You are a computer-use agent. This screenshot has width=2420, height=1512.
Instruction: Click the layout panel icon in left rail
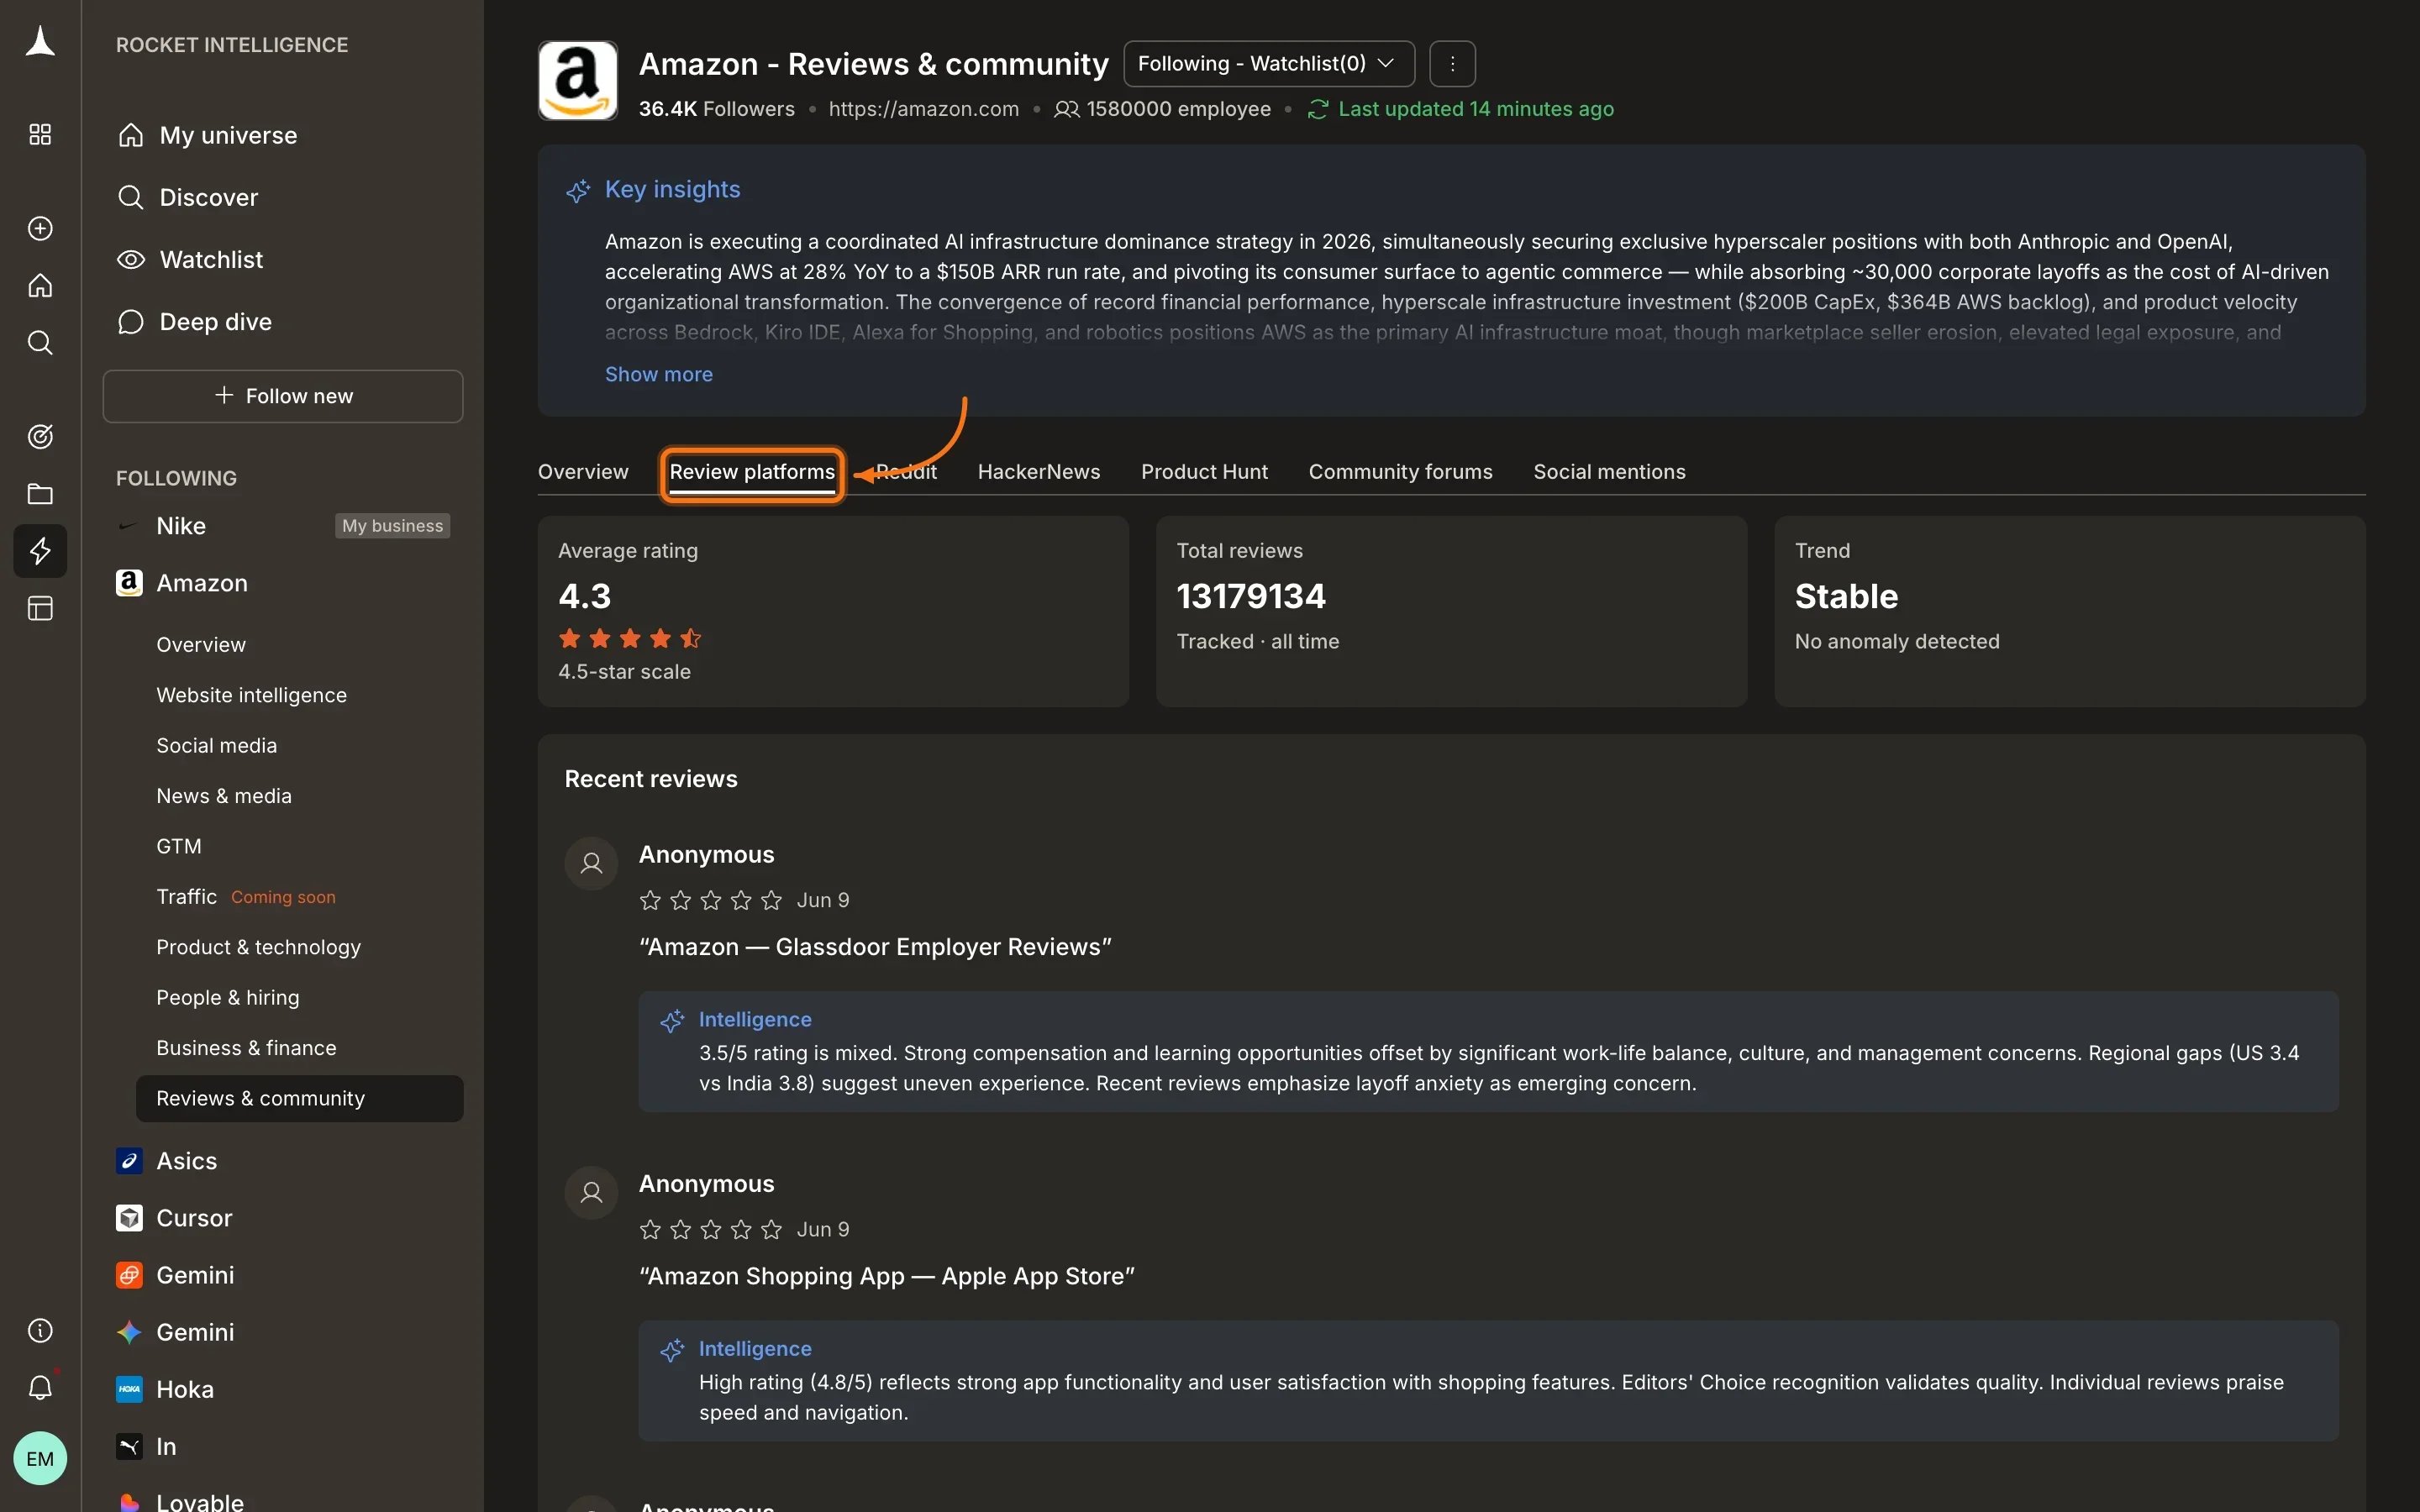click(40, 608)
